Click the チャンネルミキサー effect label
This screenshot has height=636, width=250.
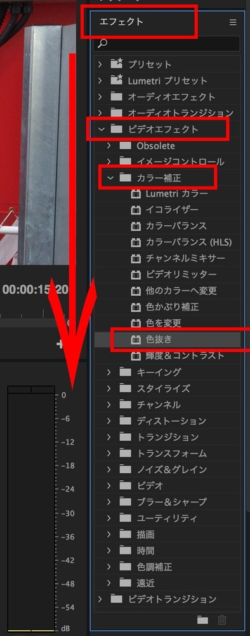click(186, 258)
